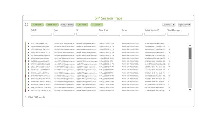Click the Time Start column header
The image size is (217, 122).
(x=103, y=30)
